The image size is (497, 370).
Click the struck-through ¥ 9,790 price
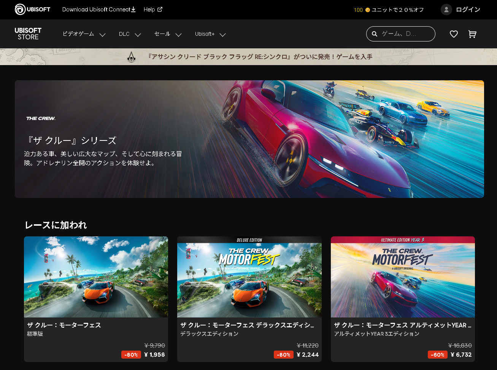(x=155, y=346)
